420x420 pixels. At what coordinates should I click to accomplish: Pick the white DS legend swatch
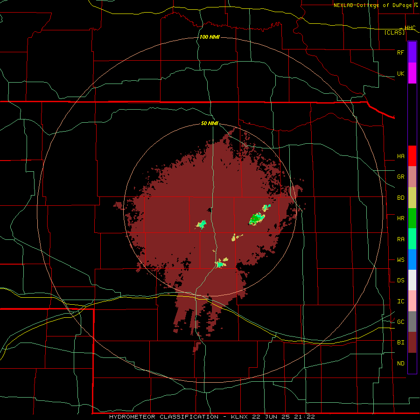point(412,280)
